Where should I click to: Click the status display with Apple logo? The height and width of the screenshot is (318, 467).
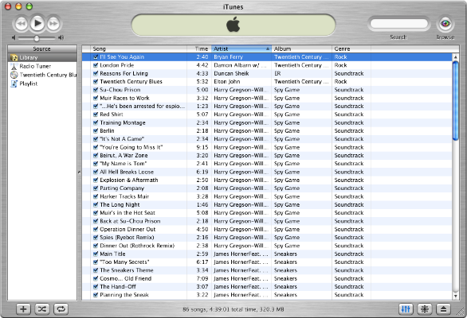tap(233, 25)
